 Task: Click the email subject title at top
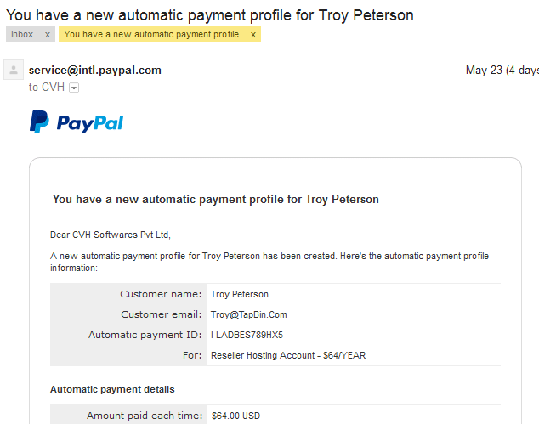pyautogui.click(x=210, y=15)
